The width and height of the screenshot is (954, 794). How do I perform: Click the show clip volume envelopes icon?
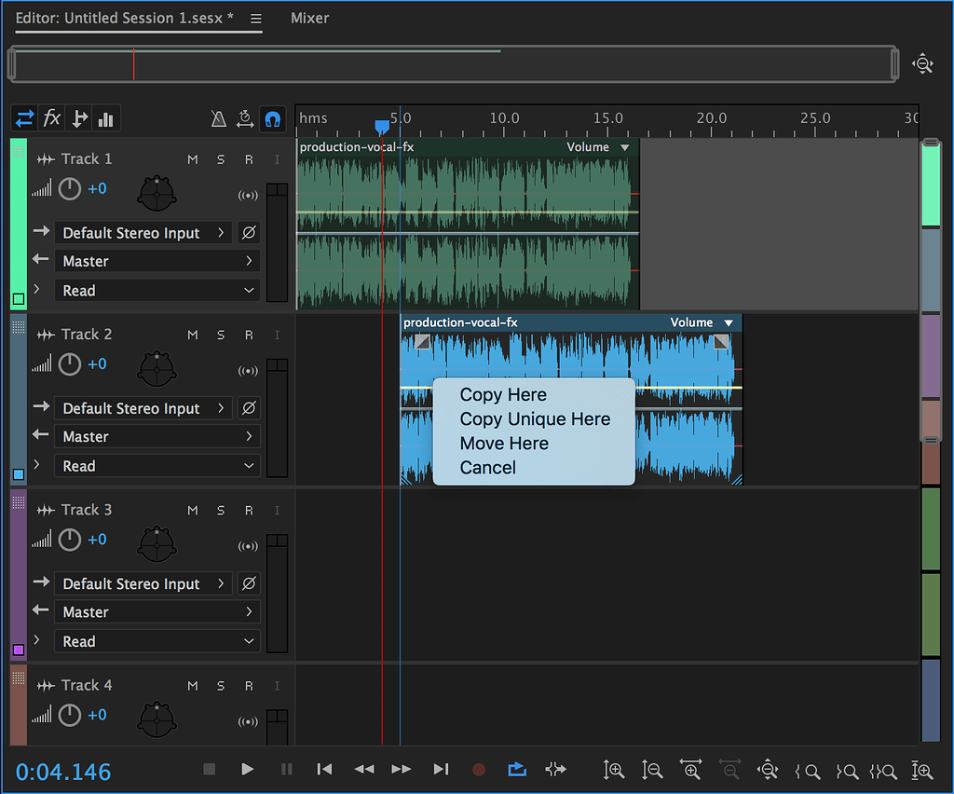point(105,118)
